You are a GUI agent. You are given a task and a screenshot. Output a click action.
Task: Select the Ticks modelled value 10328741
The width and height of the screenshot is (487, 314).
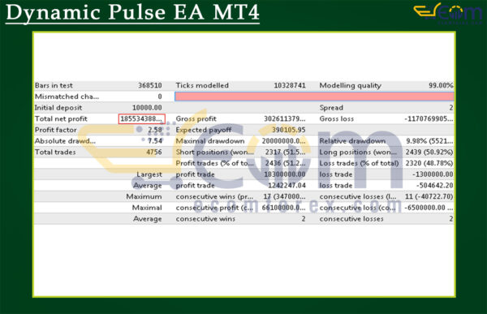click(290, 85)
